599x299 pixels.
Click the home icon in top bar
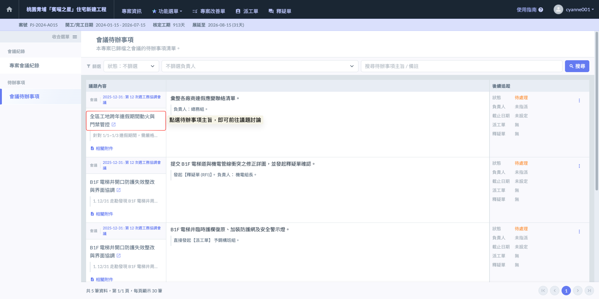tap(9, 9)
